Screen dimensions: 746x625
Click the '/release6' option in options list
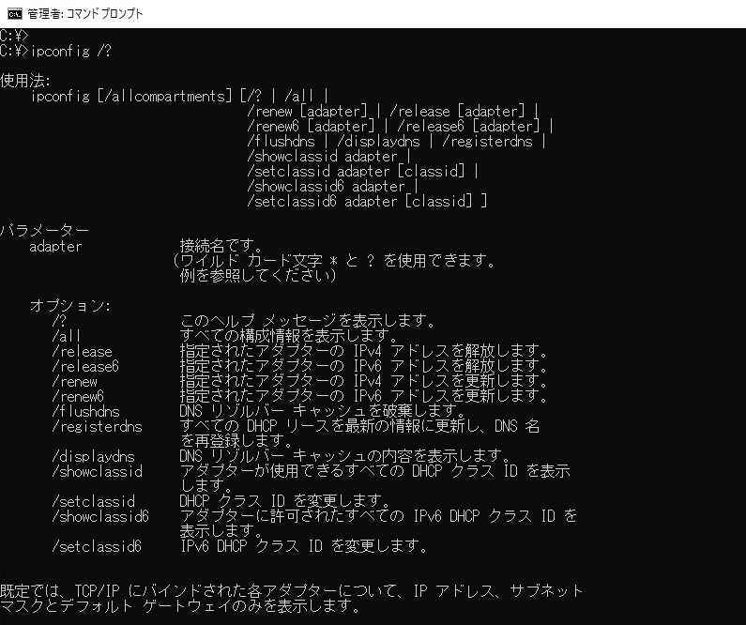tap(85, 367)
